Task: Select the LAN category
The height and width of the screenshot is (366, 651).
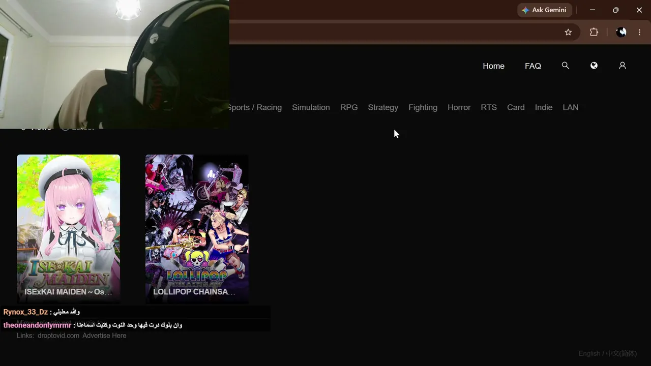Action: 571,107
